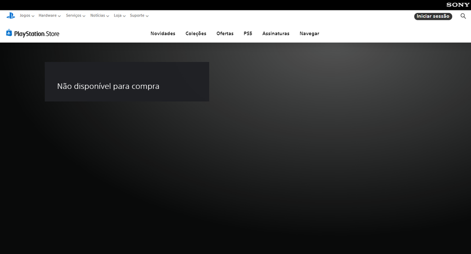Open the Coleções tab
The height and width of the screenshot is (254, 471).
(196, 33)
